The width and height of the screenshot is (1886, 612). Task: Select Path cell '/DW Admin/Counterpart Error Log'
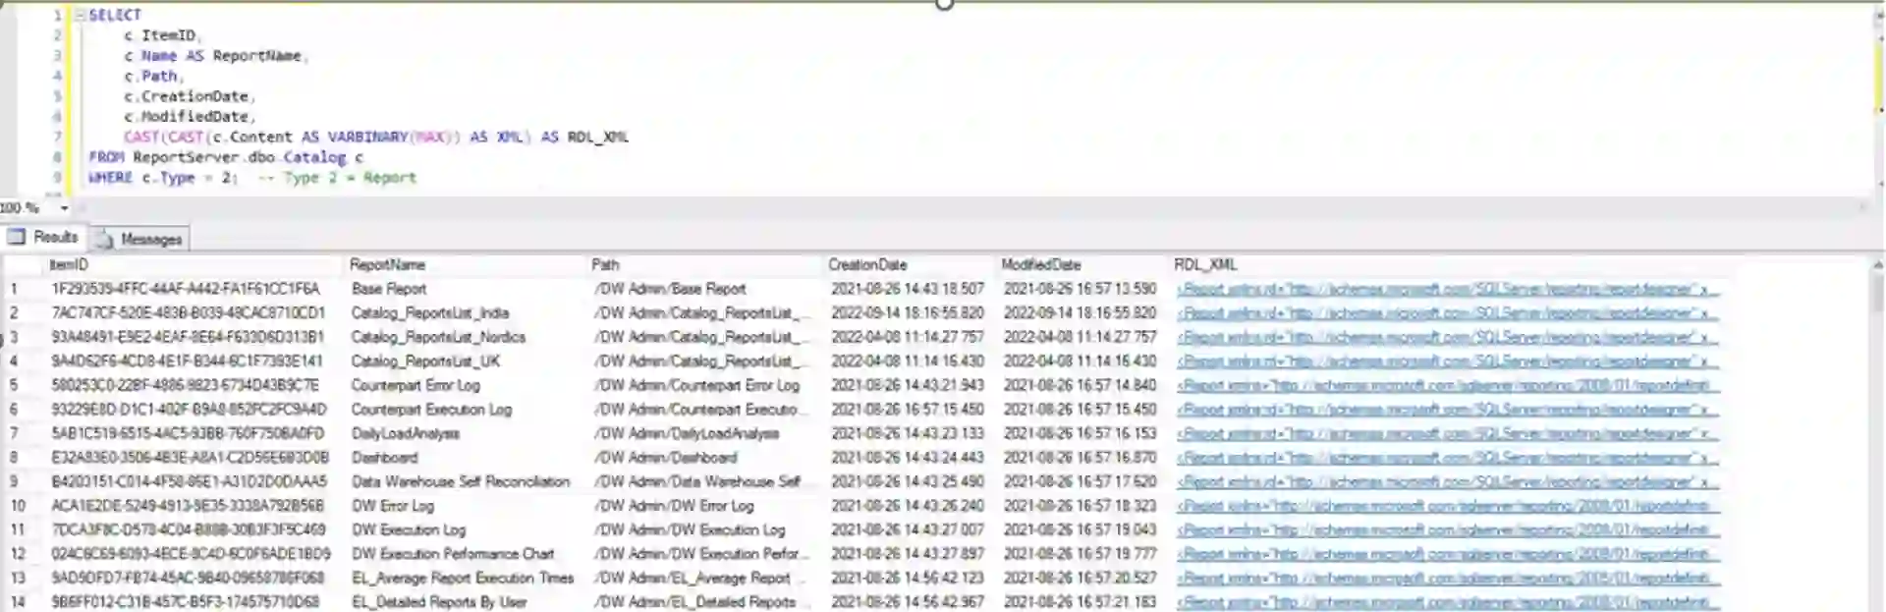(x=696, y=386)
